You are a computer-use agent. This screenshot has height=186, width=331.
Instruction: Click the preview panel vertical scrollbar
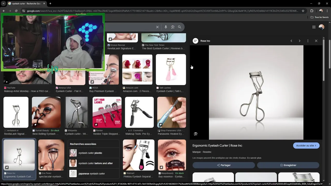tap(324, 61)
